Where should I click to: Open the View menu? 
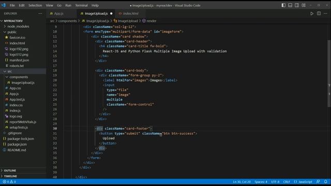[50, 6]
